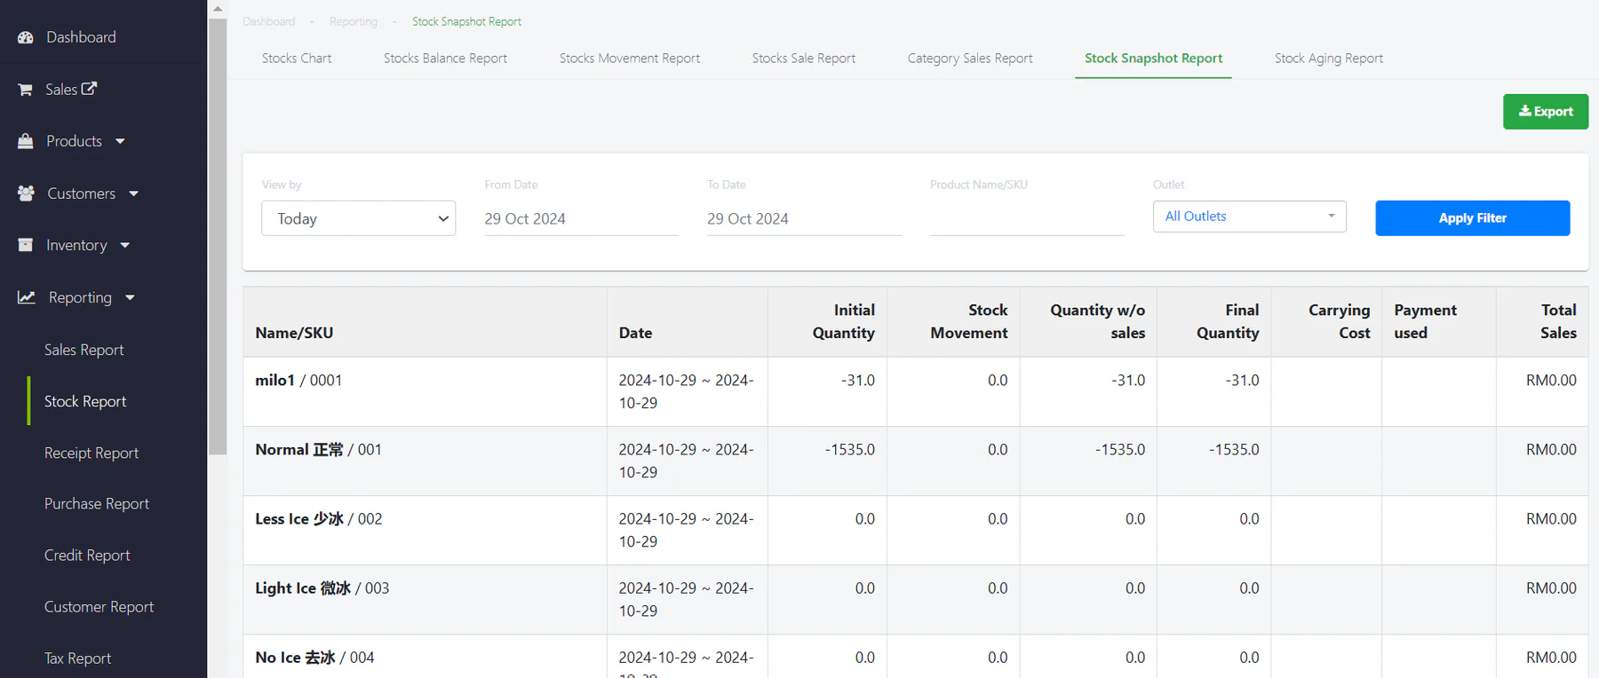This screenshot has width=1599, height=678.
Task: Click the download icon on Export button
Action: (x=1525, y=111)
